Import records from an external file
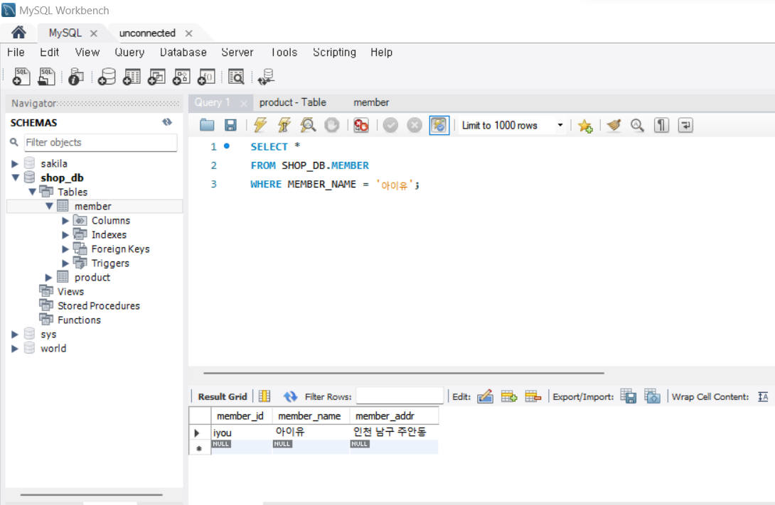The image size is (775, 505). [652, 396]
